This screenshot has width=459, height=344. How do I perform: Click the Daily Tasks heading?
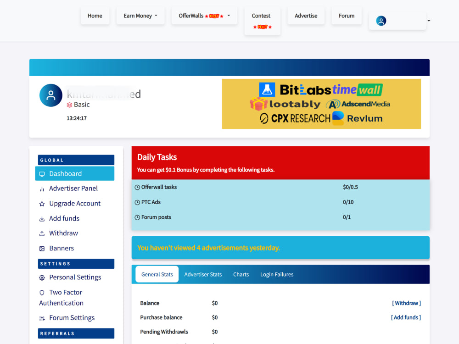(x=157, y=157)
